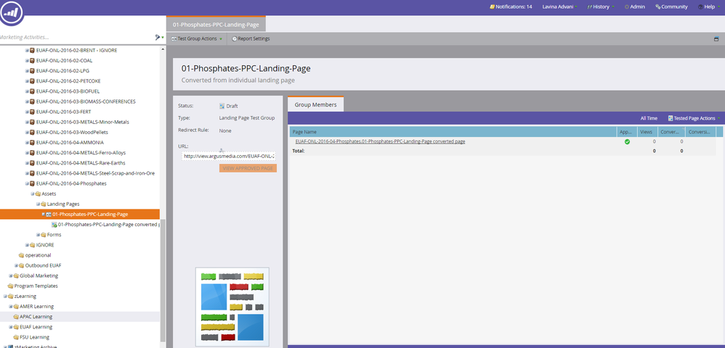Open Test Group Actions dropdown
The height and width of the screenshot is (348, 725).
pyautogui.click(x=196, y=38)
